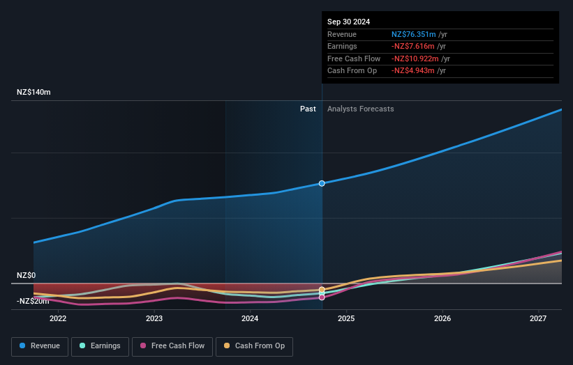Click the -NZ$7.616m earnings value in tooltip
The height and width of the screenshot is (365, 573).
tap(413, 46)
